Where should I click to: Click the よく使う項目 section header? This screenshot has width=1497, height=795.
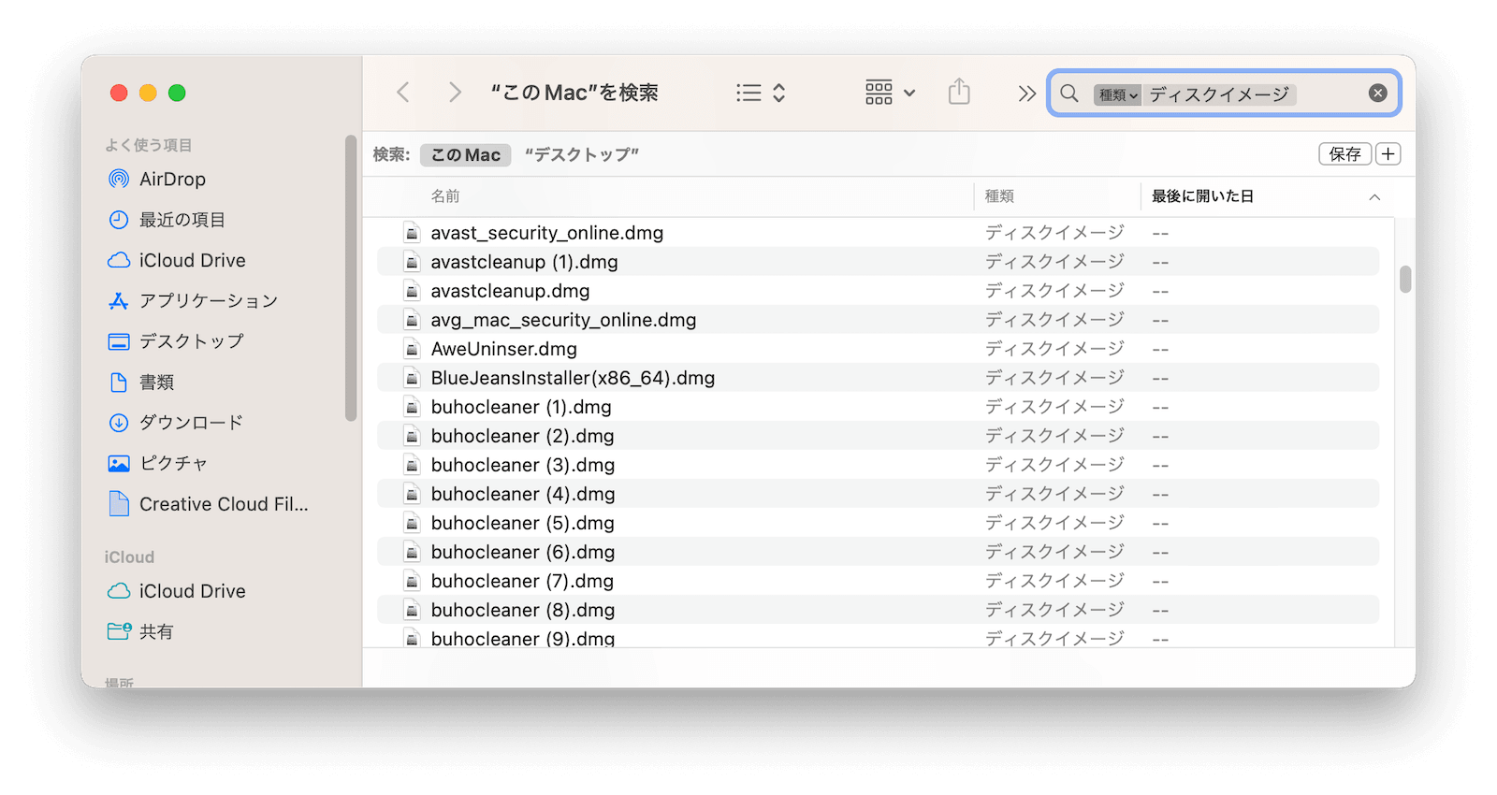[x=149, y=145]
